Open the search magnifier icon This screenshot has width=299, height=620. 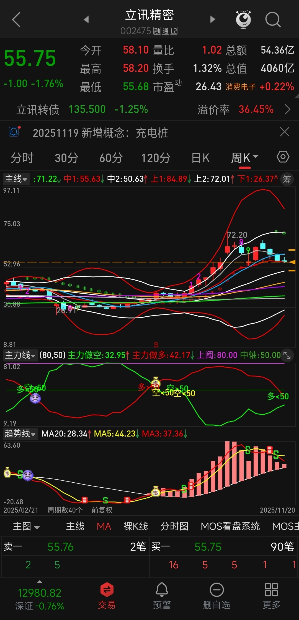coord(273,19)
